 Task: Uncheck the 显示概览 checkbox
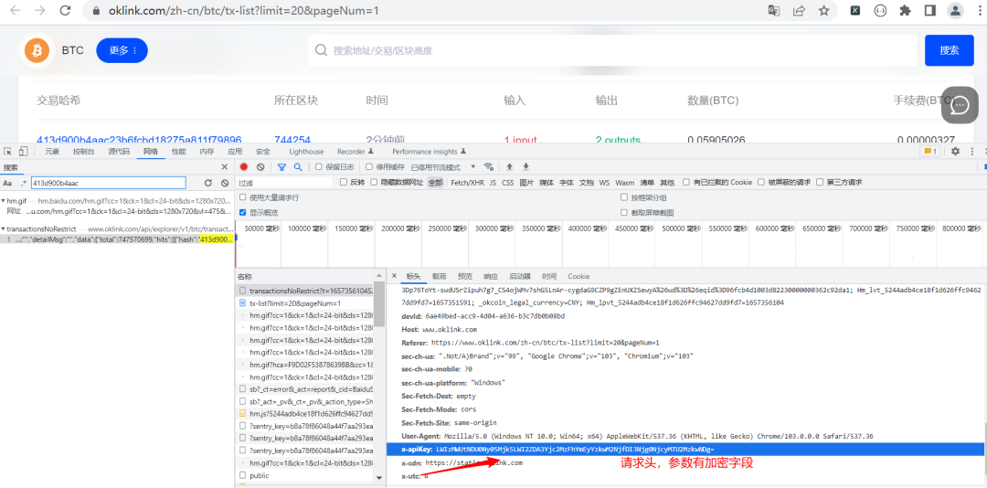point(243,213)
